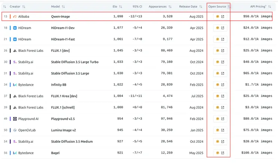
Task: Open external link for FLUX.1 [dev] row
Action: 223,50
